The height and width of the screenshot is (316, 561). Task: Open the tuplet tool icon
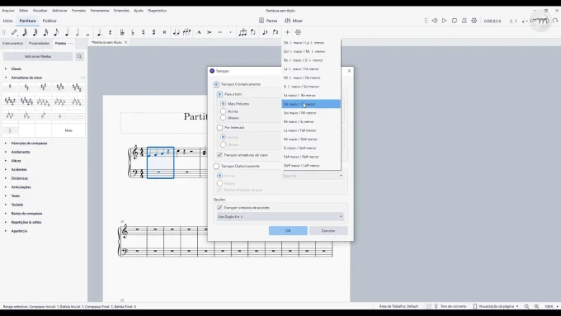(243, 32)
